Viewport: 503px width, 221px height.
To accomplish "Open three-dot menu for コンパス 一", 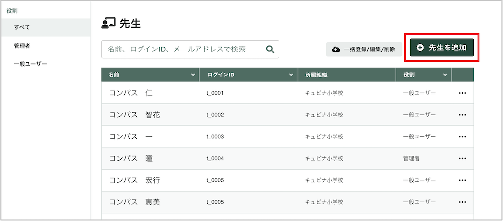I will pyautogui.click(x=462, y=137).
